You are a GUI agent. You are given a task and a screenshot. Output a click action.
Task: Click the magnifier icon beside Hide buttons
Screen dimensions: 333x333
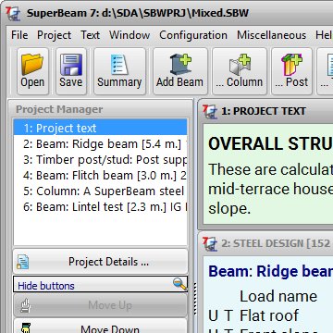[179, 284]
